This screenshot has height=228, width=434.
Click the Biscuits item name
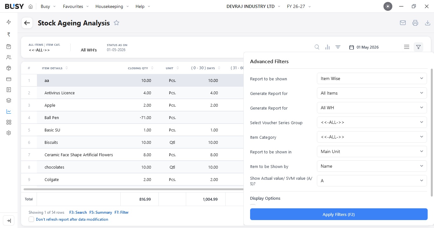pos(51,142)
